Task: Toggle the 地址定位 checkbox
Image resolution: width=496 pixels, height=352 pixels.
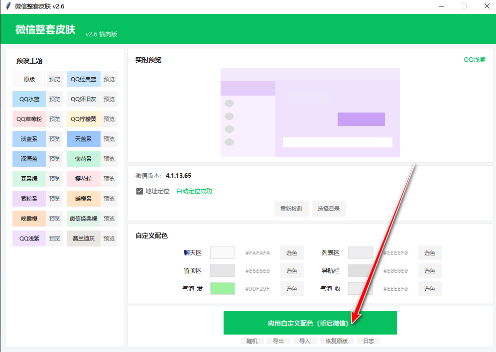Action: [x=139, y=191]
